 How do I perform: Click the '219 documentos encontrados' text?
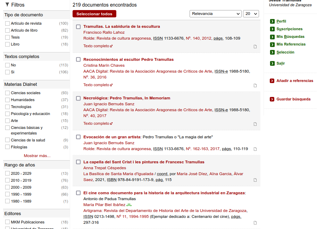tap(105, 5)
